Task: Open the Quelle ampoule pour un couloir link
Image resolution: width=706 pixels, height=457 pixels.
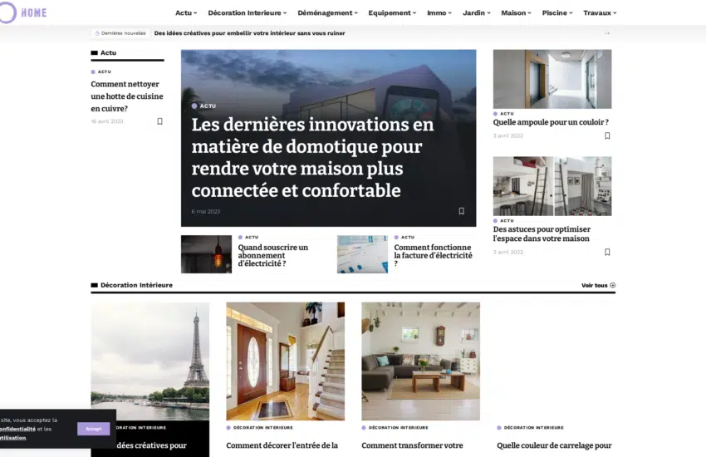Action: pyautogui.click(x=551, y=122)
